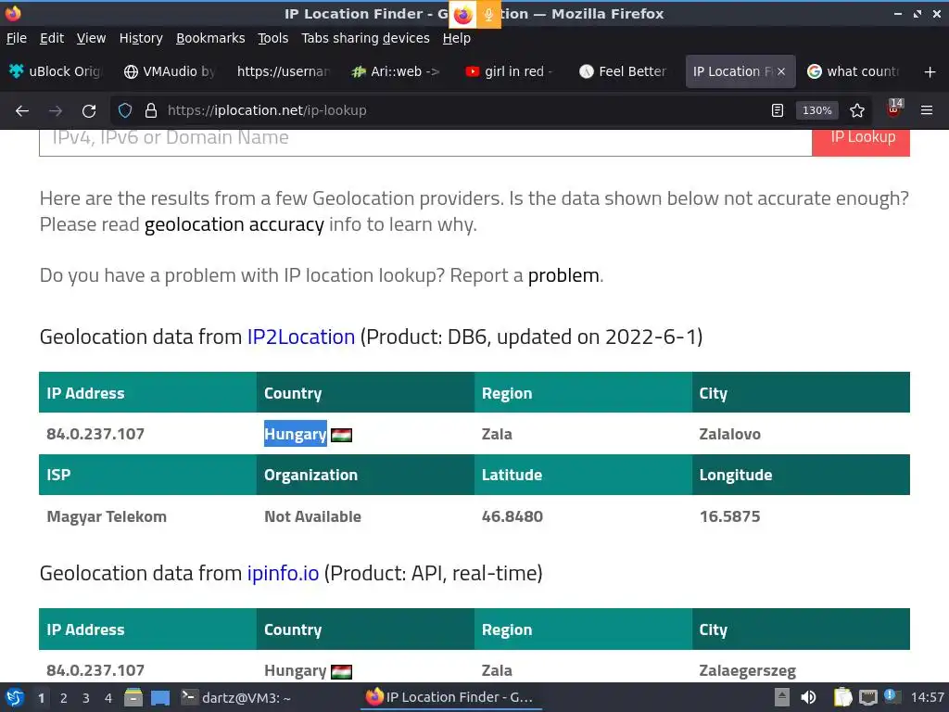Reset the 130% zoom level
Screen dimensions: 949x712
816,110
